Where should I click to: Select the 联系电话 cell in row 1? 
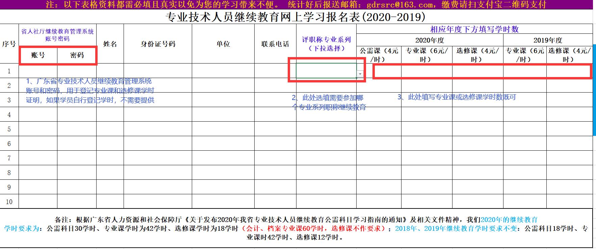click(275, 71)
